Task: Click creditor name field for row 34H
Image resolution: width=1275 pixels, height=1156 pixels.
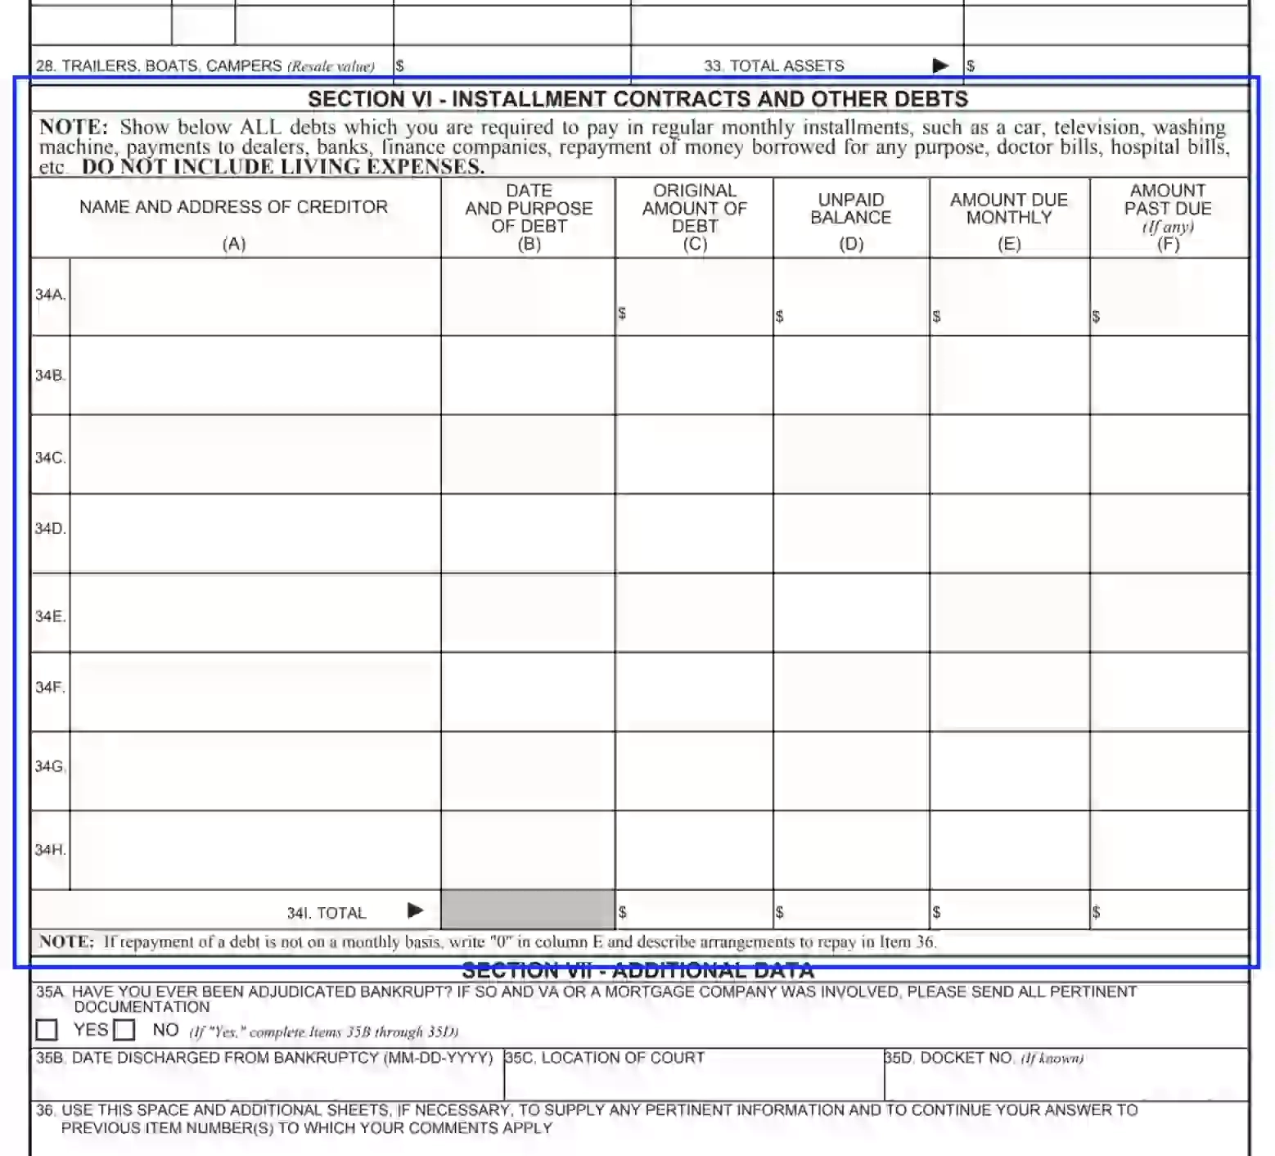Action: pos(255,850)
